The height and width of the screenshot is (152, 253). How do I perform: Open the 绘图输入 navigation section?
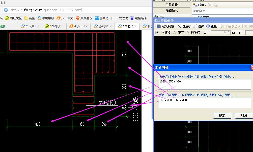pos(172,10)
